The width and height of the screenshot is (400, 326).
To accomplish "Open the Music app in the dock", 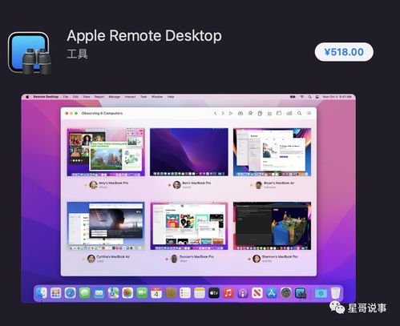I will click(228, 293).
